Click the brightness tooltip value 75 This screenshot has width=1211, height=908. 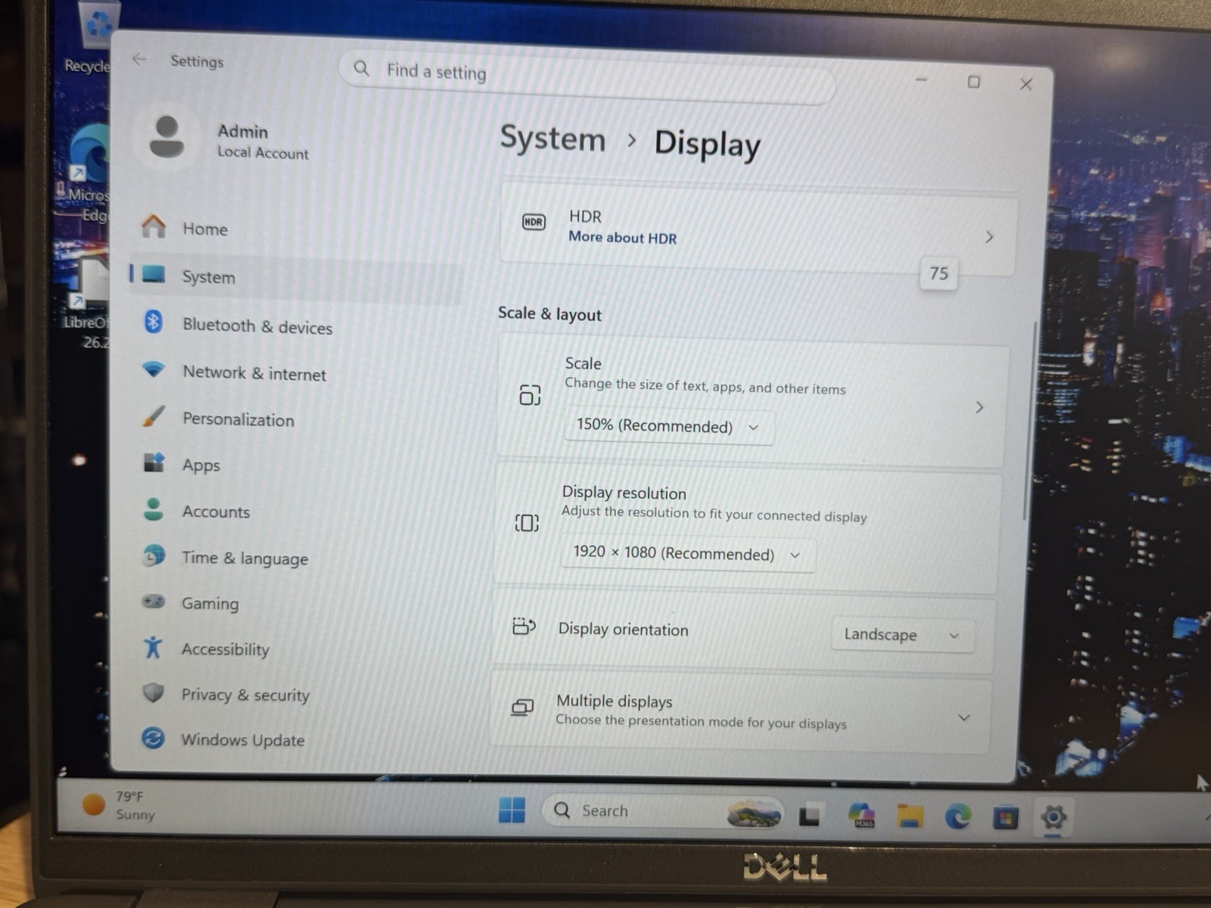click(939, 273)
